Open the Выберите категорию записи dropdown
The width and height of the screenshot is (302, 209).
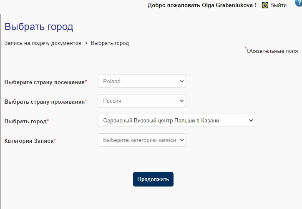tap(142, 140)
